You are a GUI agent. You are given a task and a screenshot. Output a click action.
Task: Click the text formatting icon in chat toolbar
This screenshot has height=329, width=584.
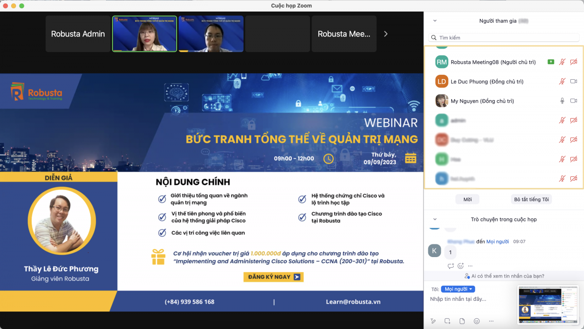[x=433, y=321]
